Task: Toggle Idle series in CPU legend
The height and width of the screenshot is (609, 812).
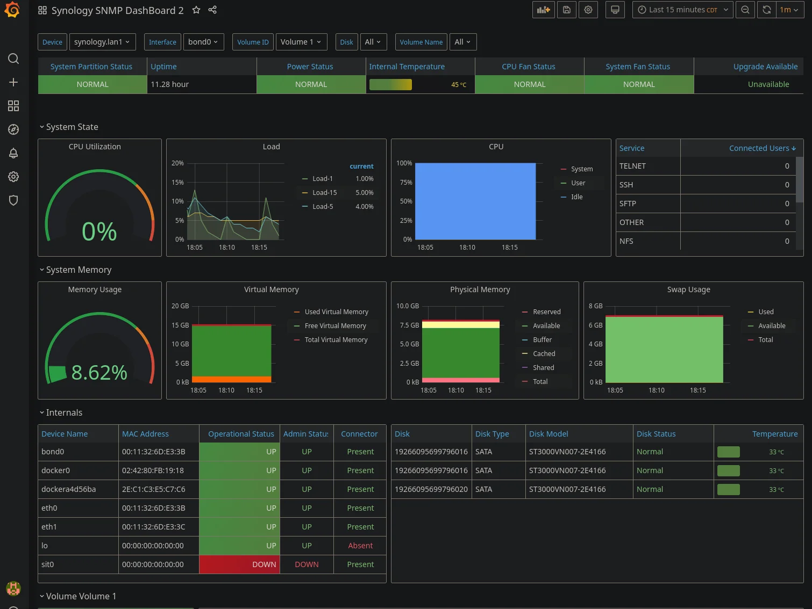Action: [576, 197]
